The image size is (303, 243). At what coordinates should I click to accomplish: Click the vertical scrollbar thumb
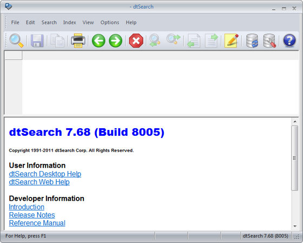pos(295,158)
